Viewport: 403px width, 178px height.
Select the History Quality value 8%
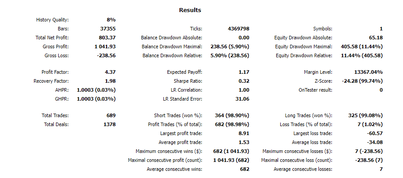tap(111, 20)
